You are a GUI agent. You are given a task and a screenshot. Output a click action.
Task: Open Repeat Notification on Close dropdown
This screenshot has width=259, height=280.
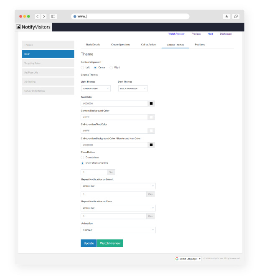click(x=118, y=208)
